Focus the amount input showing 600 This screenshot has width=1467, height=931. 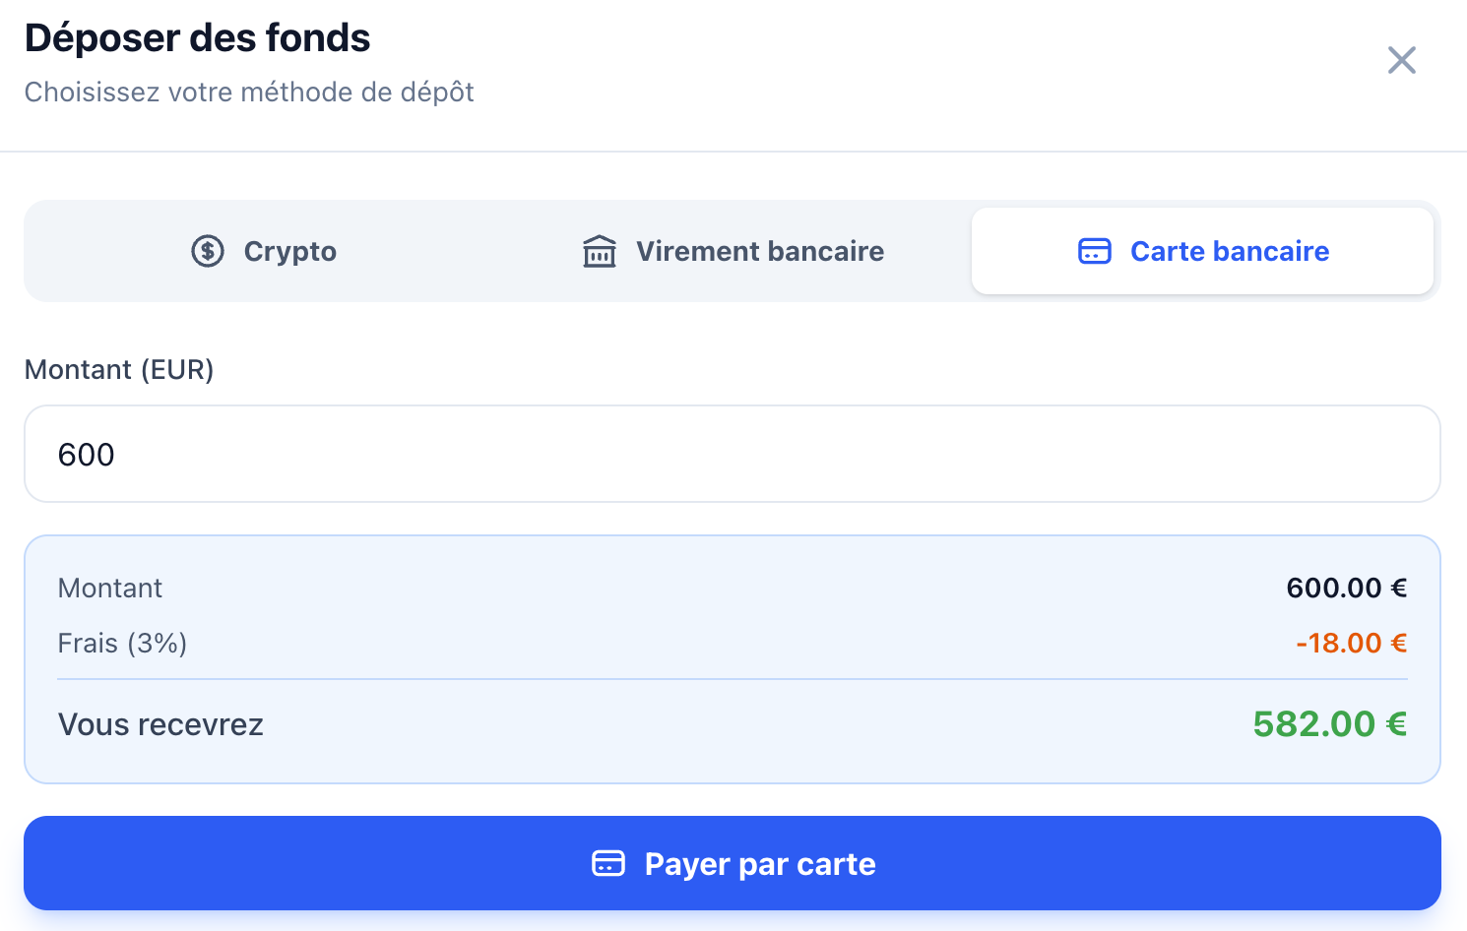click(732, 454)
